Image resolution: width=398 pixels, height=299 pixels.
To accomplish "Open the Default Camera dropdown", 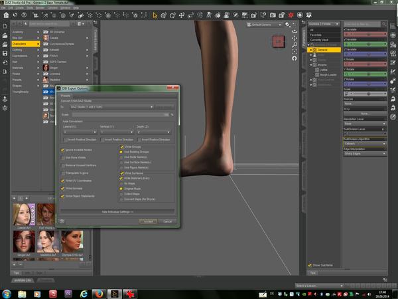I will click(265, 24).
